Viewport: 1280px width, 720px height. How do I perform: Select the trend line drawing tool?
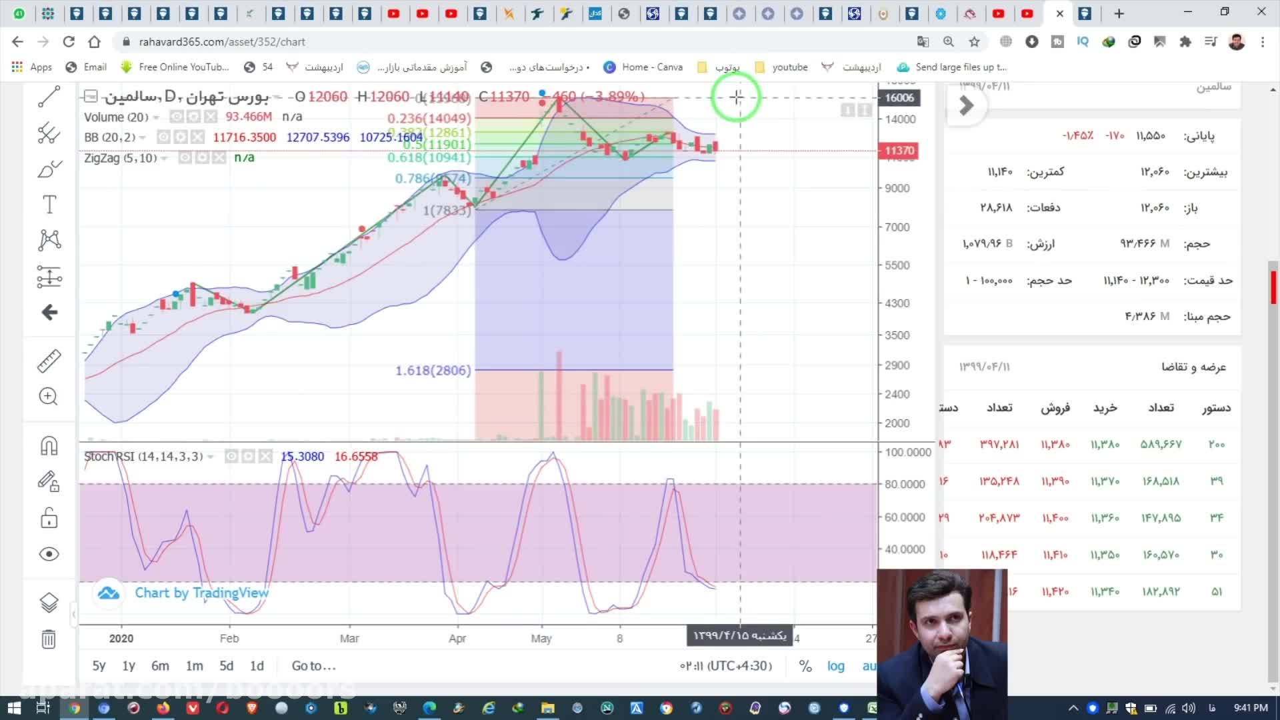pyautogui.click(x=49, y=97)
